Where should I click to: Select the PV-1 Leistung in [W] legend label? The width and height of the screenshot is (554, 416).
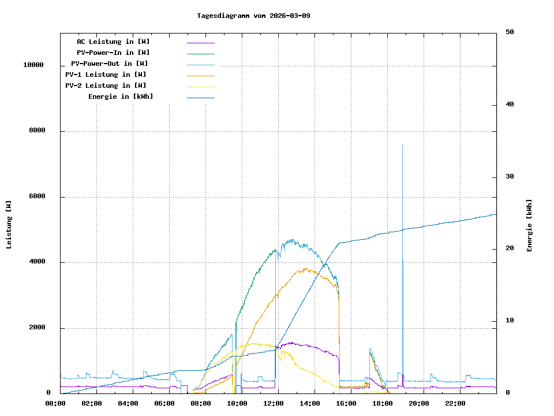(106, 75)
